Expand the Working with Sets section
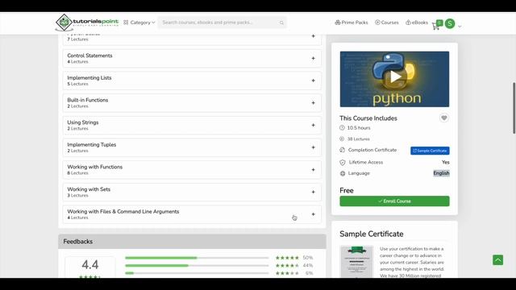 click(192, 192)
